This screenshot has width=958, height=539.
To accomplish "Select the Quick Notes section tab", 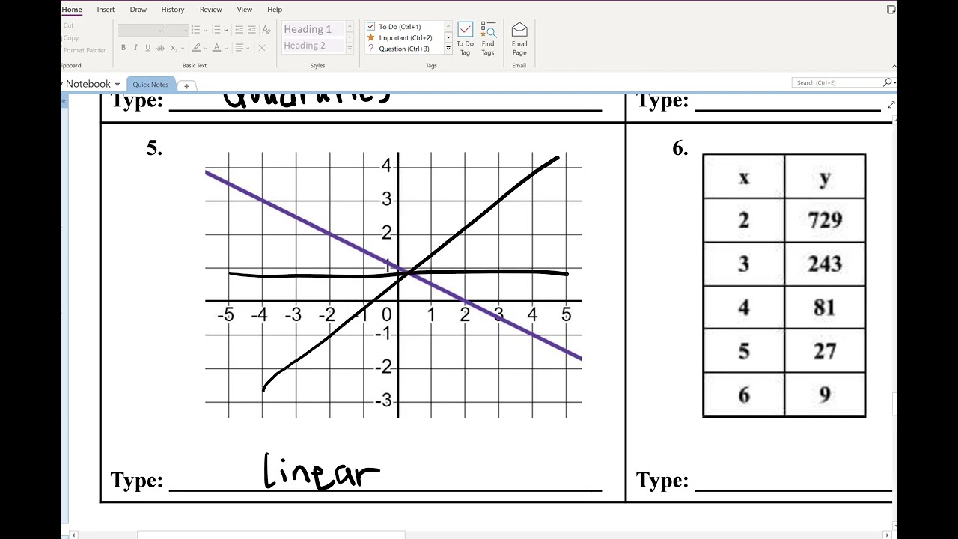I will [x=150, y=85].
